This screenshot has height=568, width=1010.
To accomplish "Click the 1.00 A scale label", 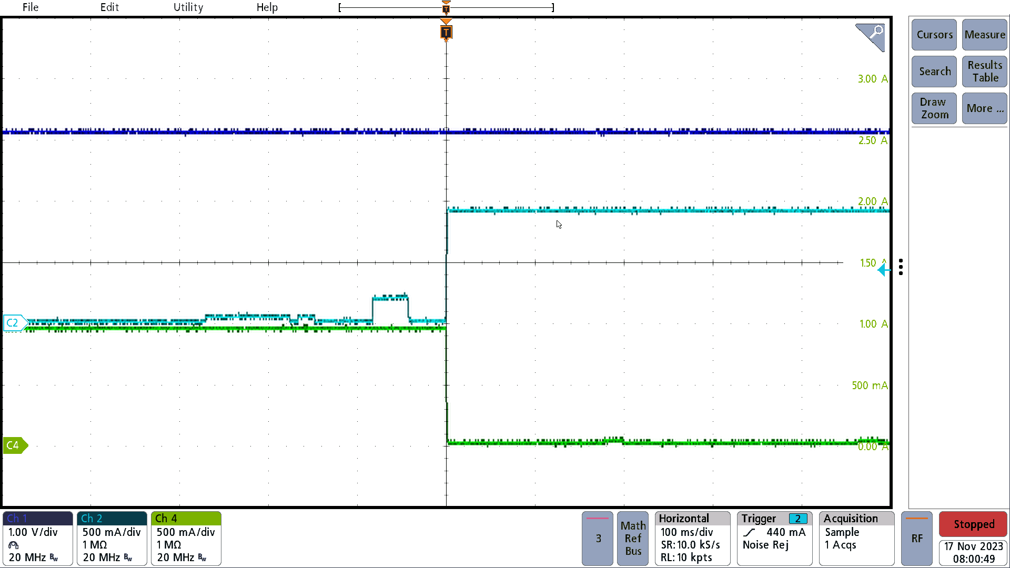I will click(873, 324).
